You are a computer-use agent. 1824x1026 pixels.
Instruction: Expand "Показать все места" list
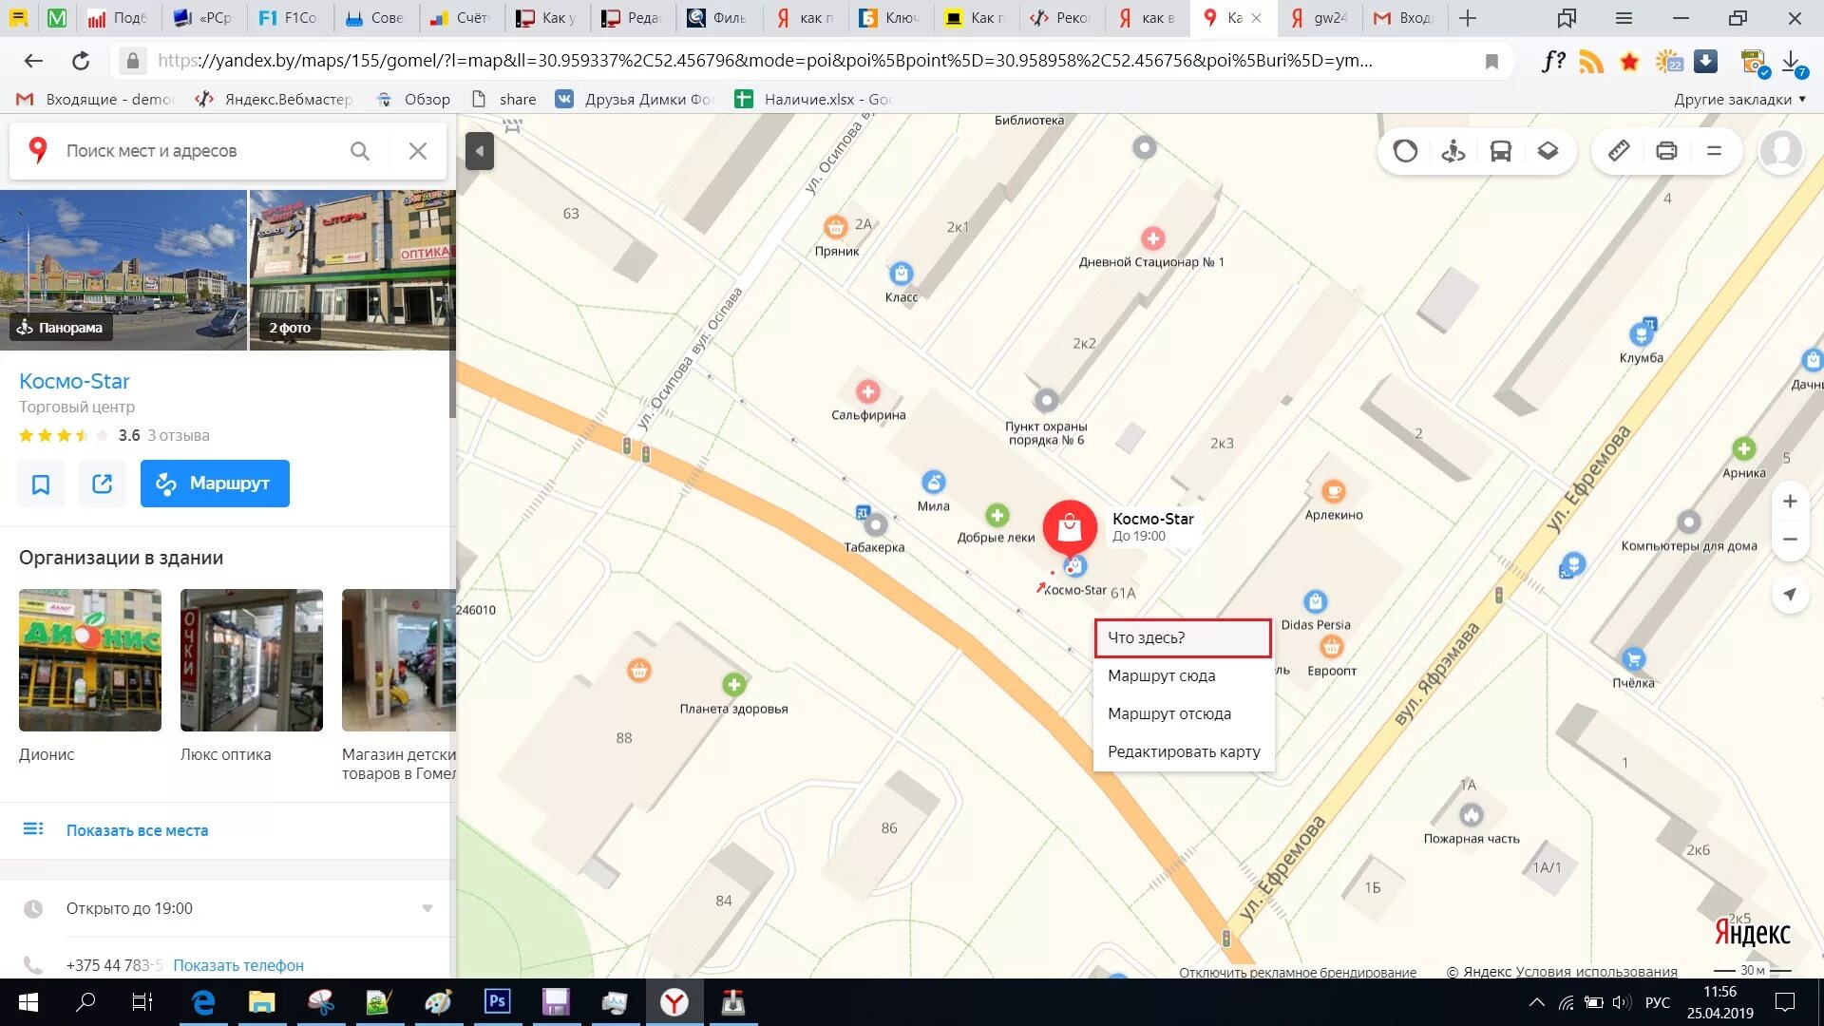[137, 830]
